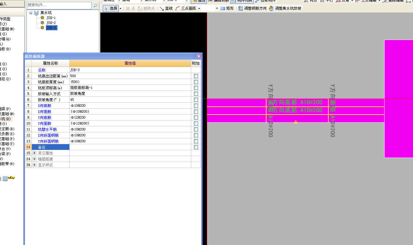Open the empty combo box before 矩形
Screen dimensions: 413x245
pos(210,8)
